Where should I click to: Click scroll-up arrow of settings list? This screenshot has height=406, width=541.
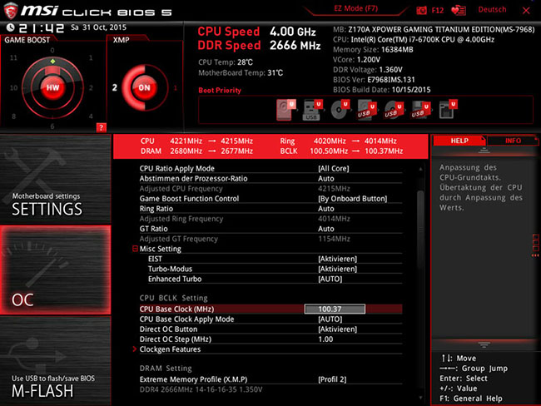pos(420,169)
